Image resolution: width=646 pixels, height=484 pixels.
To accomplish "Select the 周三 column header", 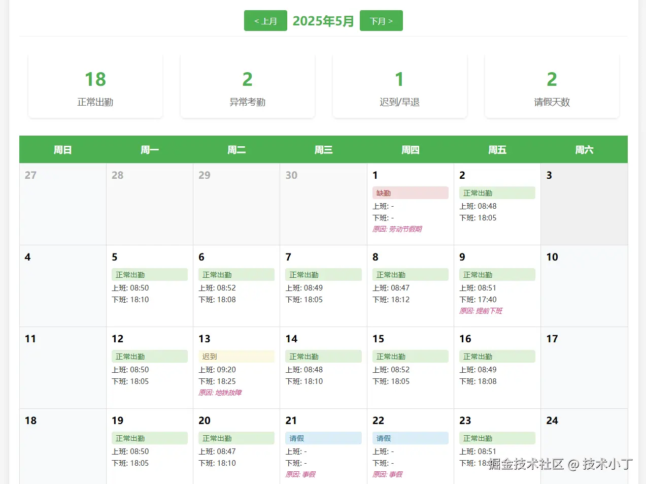I will tap(323, 150).
